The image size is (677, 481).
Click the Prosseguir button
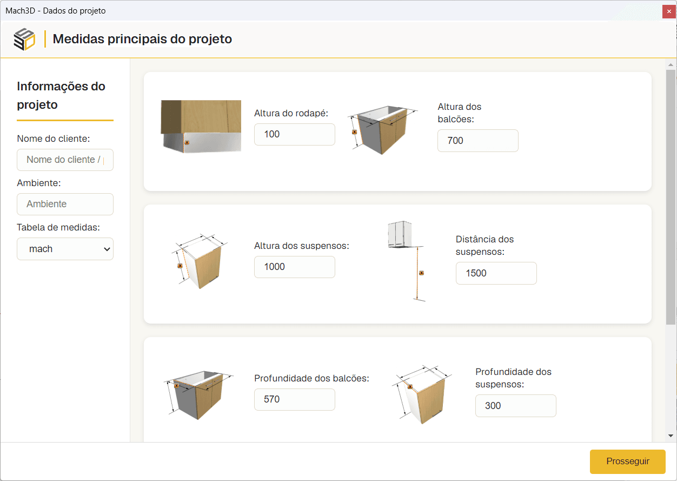pos(628,462)
